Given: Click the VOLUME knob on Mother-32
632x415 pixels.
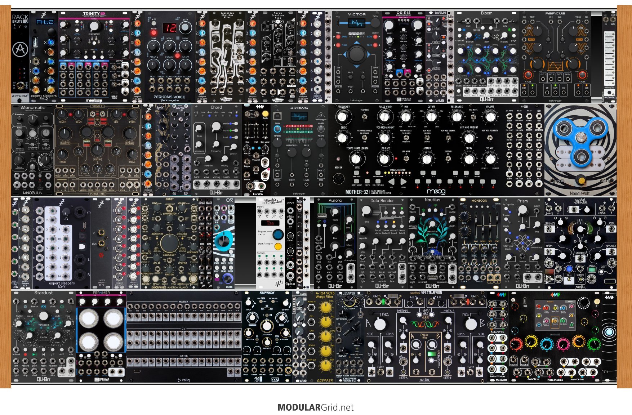Looking at the screenshot, I should pos(490,117).
